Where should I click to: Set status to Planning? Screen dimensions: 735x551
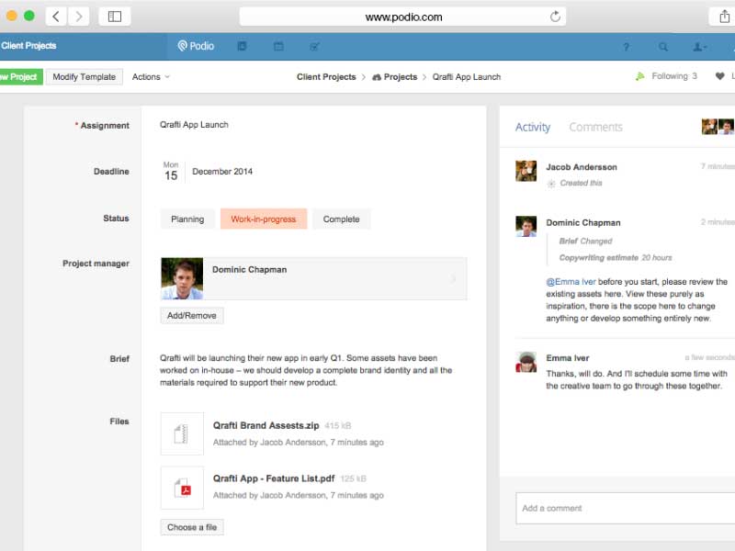tap(187, 219)
